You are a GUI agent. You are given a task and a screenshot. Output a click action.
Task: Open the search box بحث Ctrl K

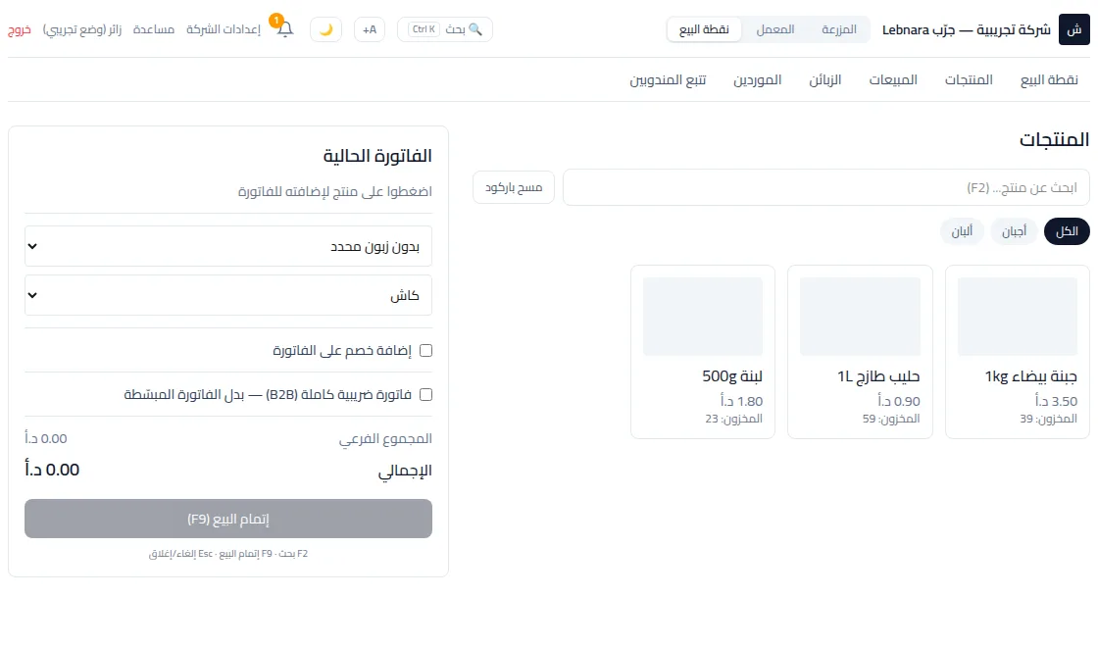click(x=445, y=29)
